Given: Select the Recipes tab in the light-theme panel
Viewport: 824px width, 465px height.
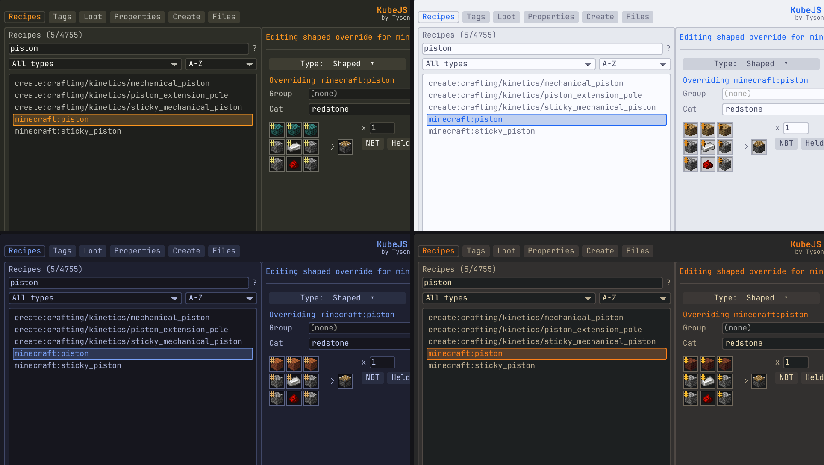Looking at the screenshot, I should coord(438,17).
